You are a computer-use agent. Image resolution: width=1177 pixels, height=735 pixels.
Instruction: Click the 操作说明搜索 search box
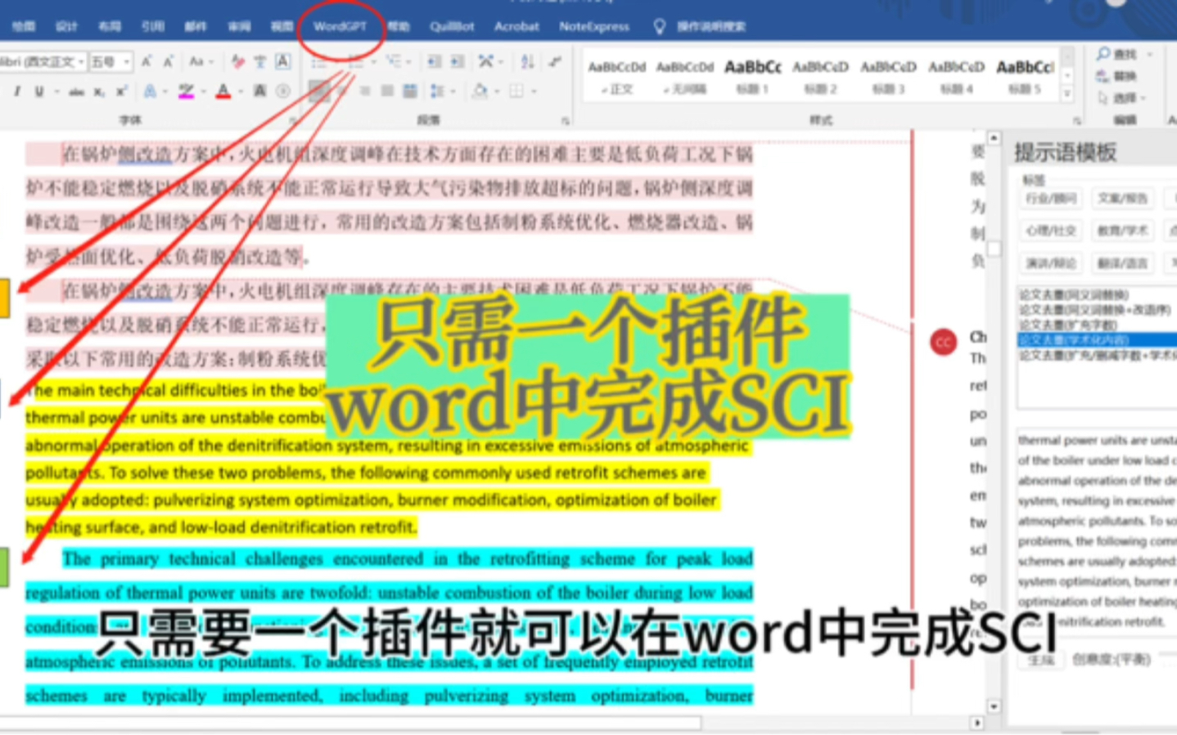[710, 26]
